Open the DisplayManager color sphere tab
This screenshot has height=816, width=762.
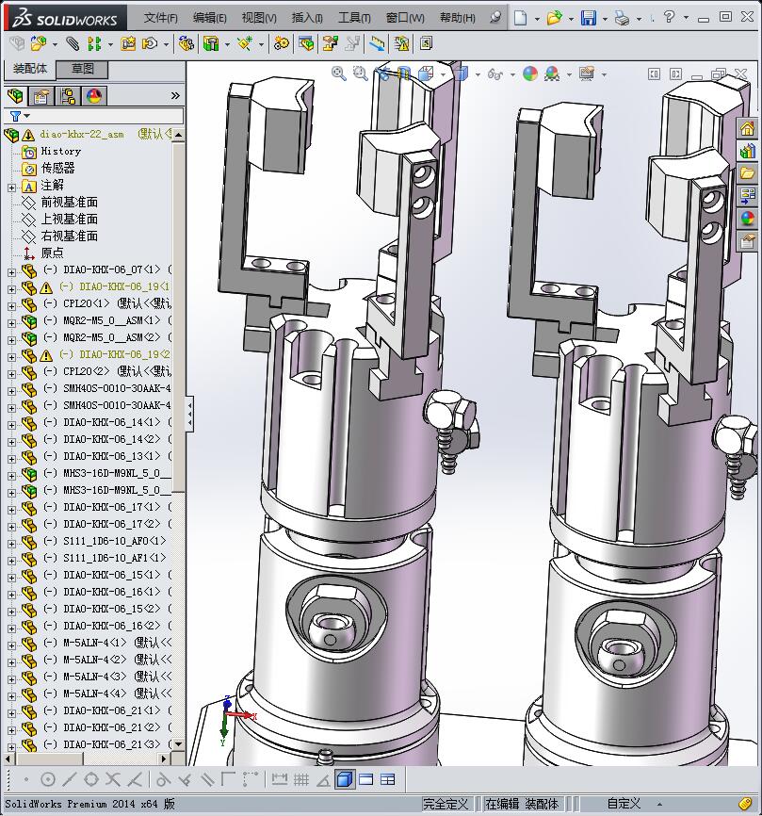94,96
